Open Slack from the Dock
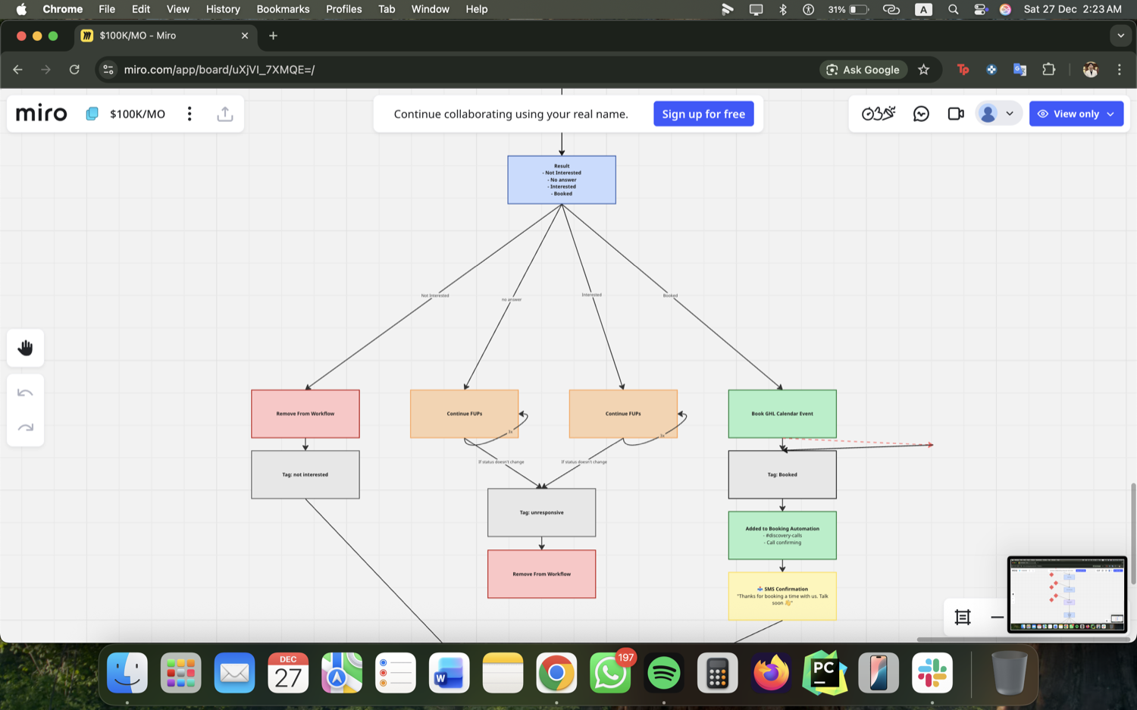The width and height of the screenshot is (1137, 710). click(x=932, y=673)
